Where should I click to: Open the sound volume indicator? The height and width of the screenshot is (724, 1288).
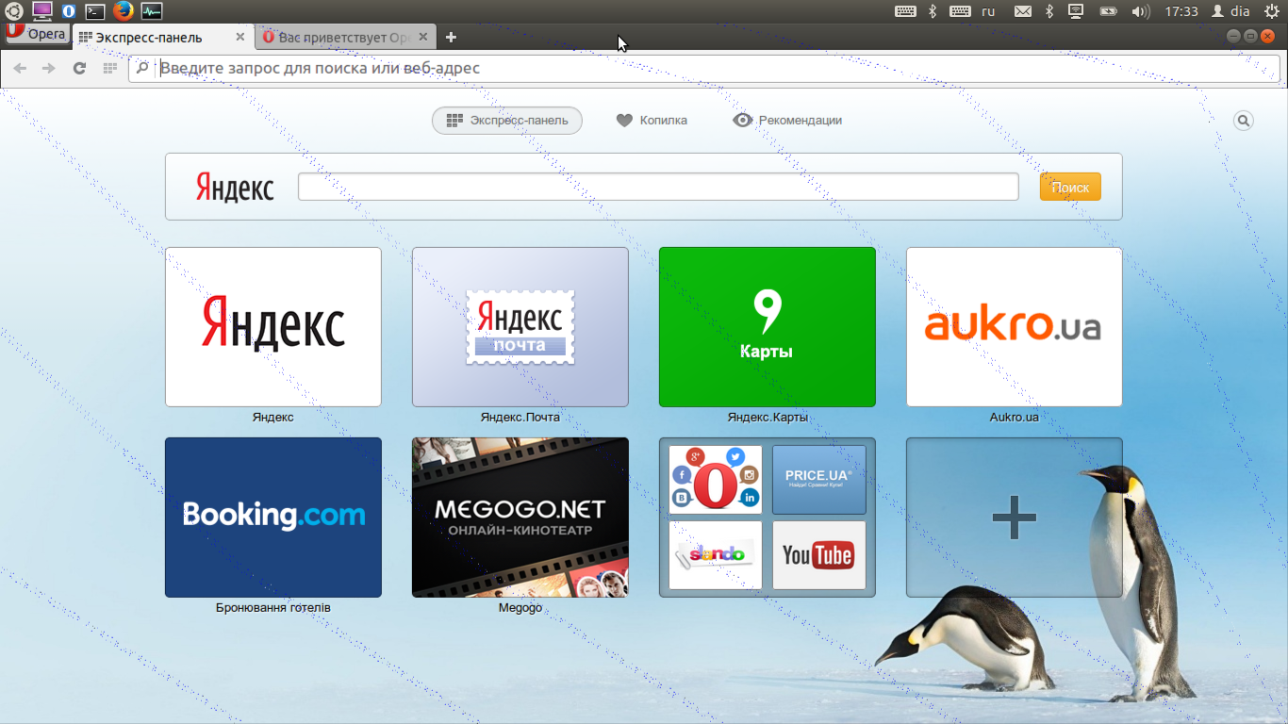pyautogui.click(x=1141, y=11)
